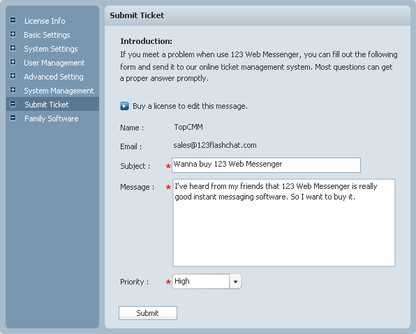
Task: Expand the User Management plus icon
Action: [13, 62]
